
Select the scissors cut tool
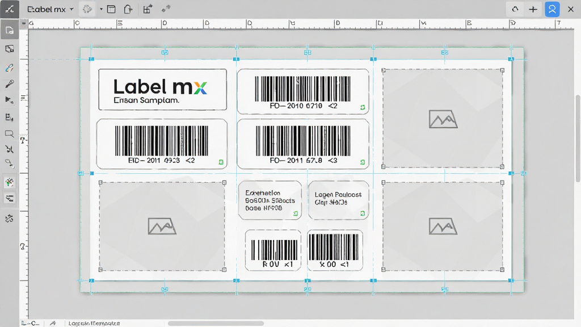[10, 149]
